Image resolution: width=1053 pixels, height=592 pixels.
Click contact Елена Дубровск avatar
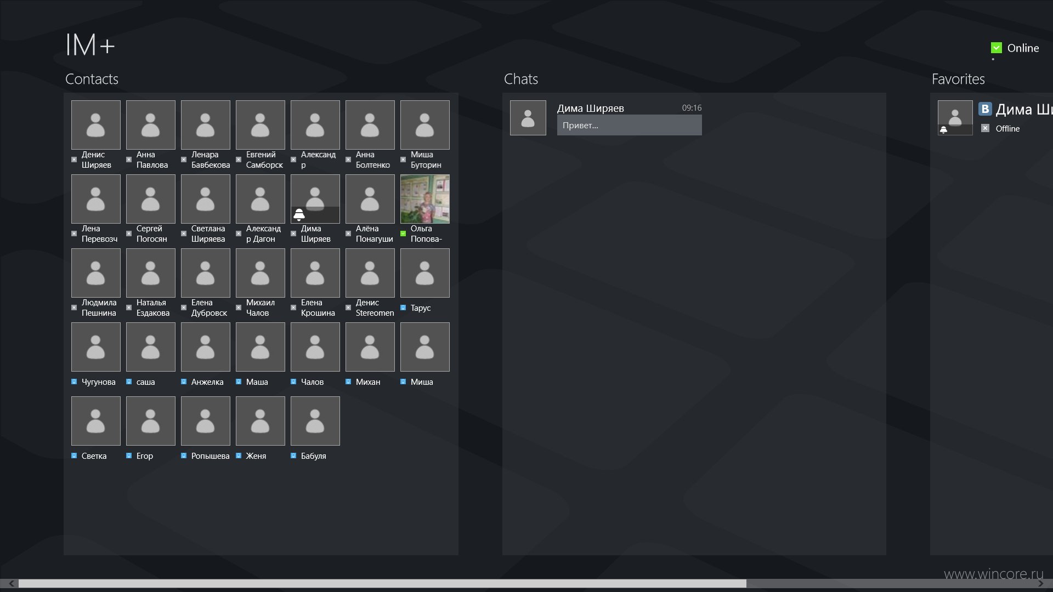click(205, 272)
